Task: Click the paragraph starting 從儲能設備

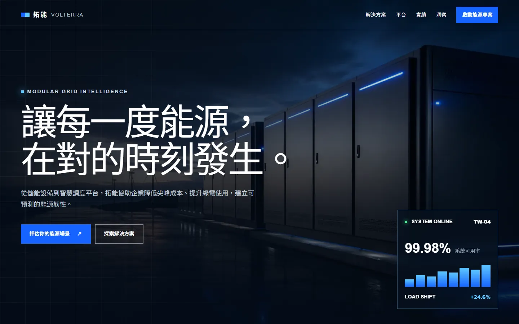Action: [138, 199]
